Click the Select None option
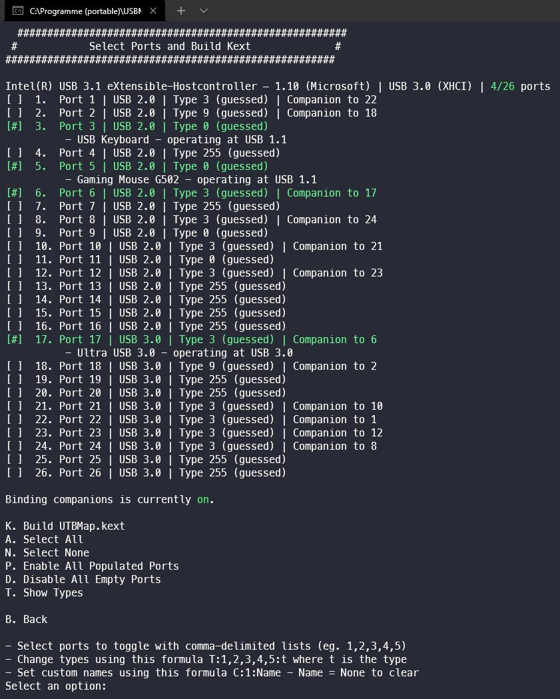 (x=47, y=553)
